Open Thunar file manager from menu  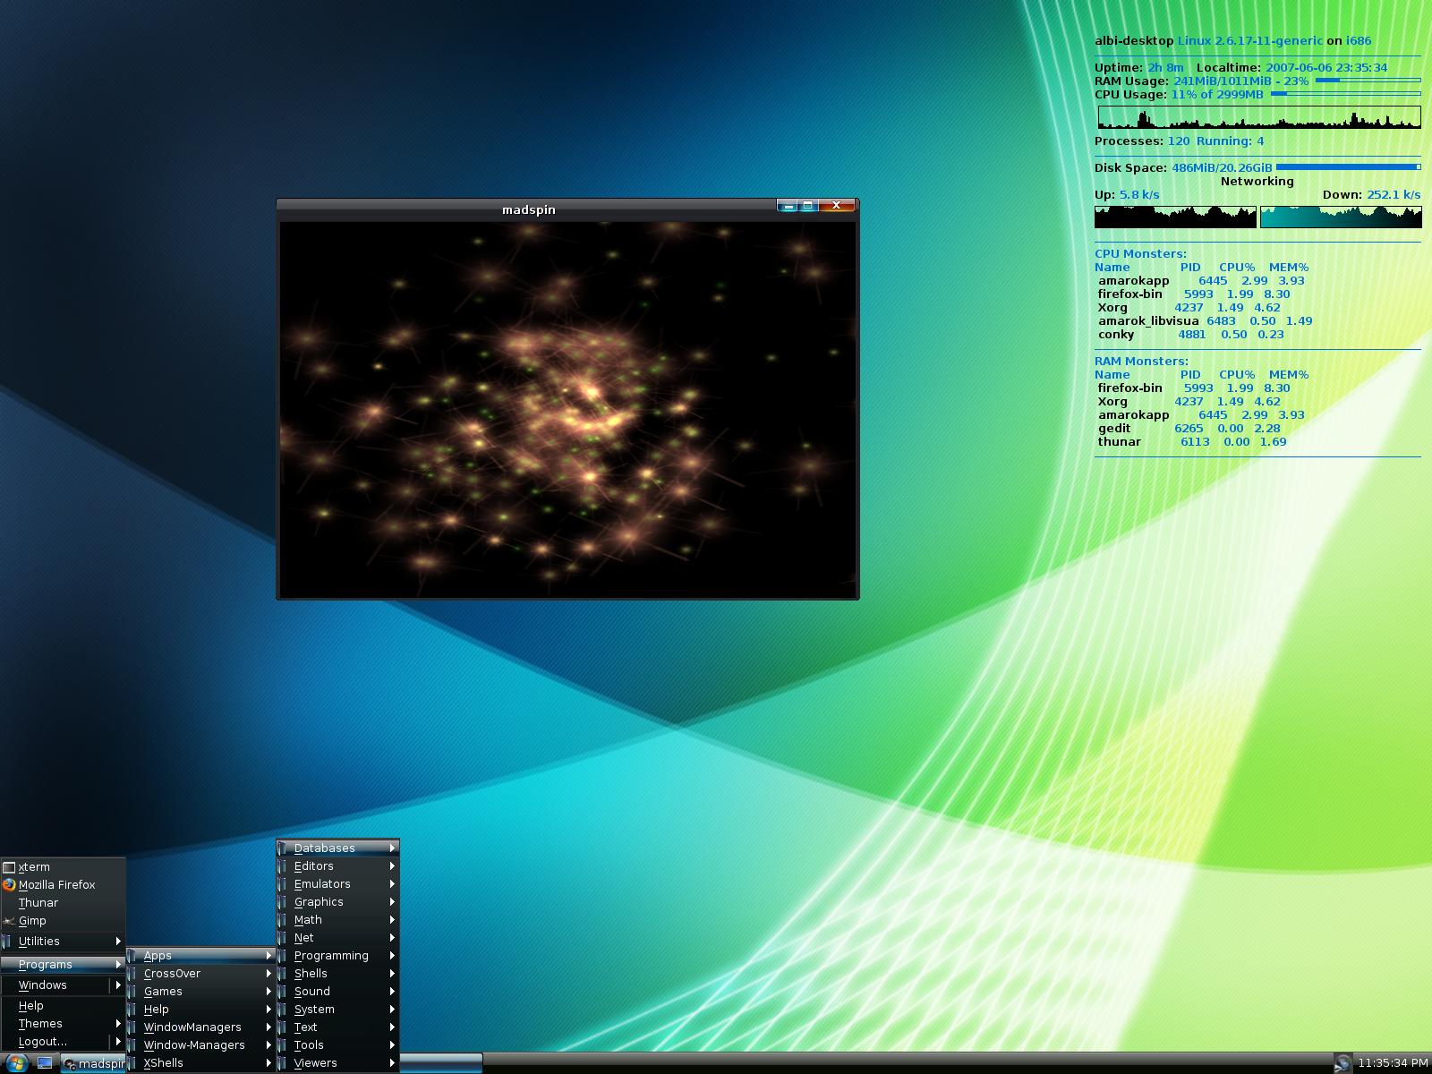(63, 902)
